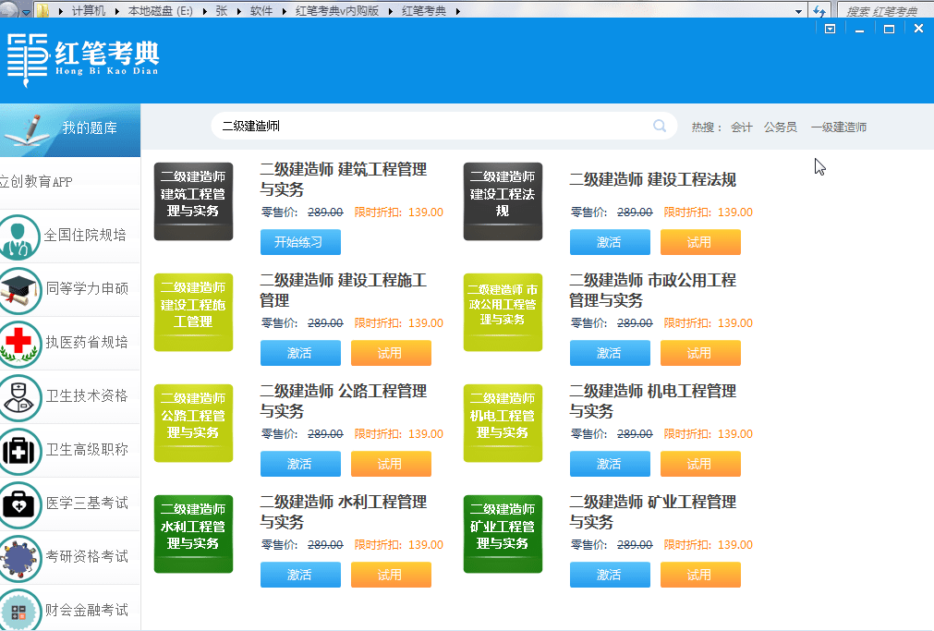Open the 建设工程法规 cover thumbnail
The image size is (934, 631).
click(503, 201)
